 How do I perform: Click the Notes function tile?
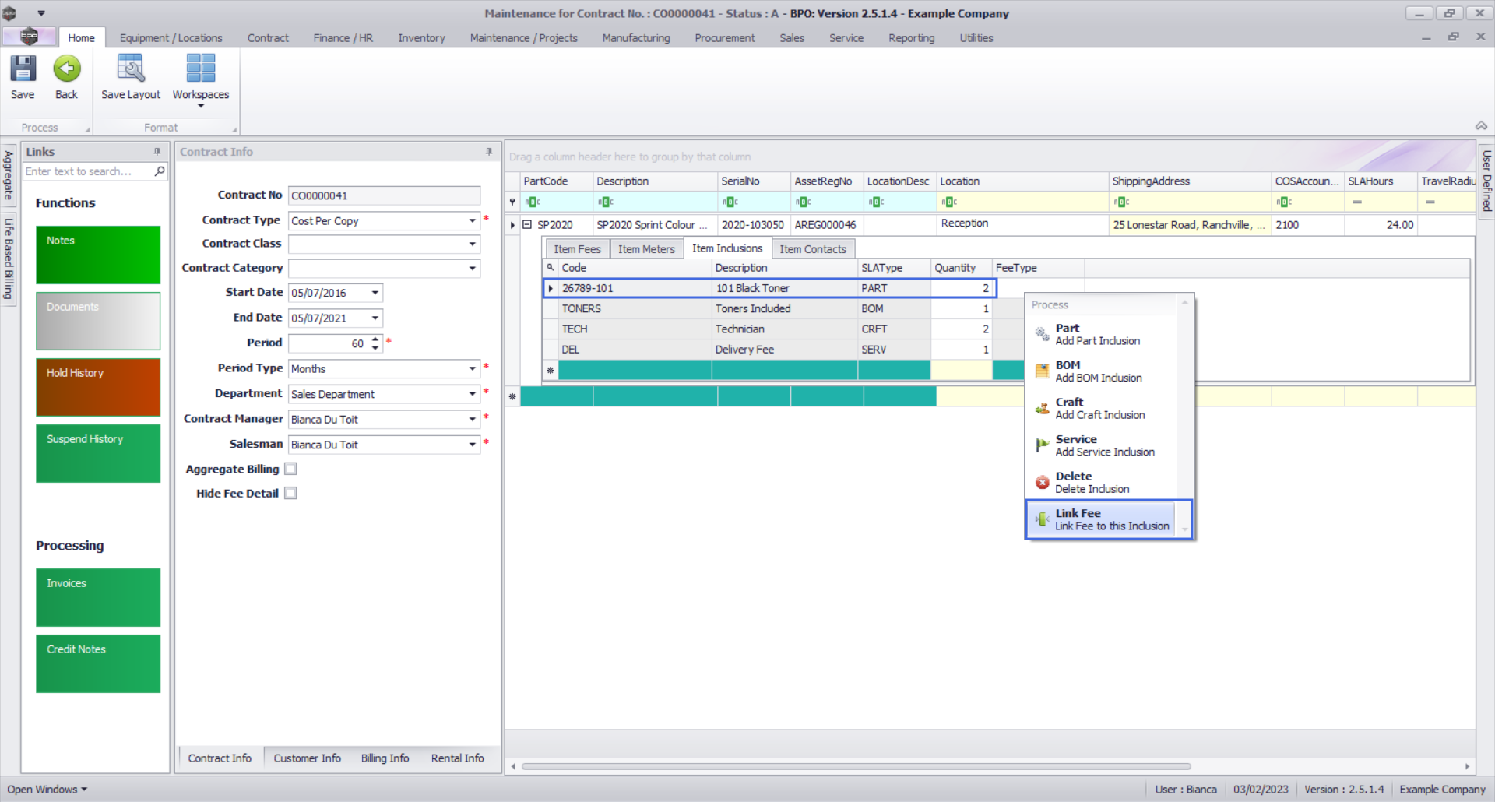(x=98, y=255)
